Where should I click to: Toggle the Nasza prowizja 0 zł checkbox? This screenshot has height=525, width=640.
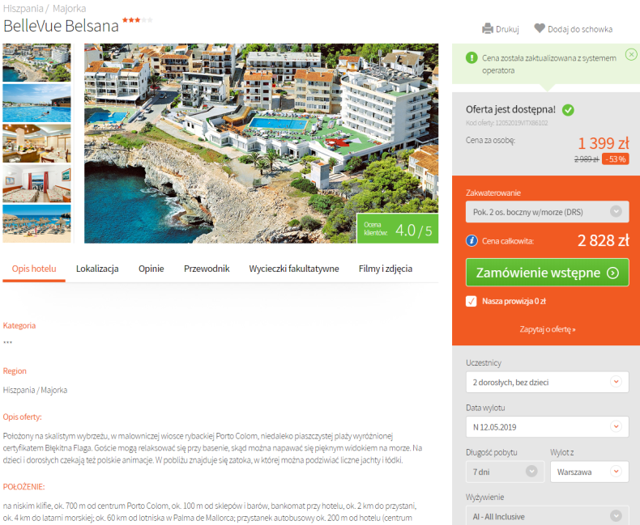[471, 301]
